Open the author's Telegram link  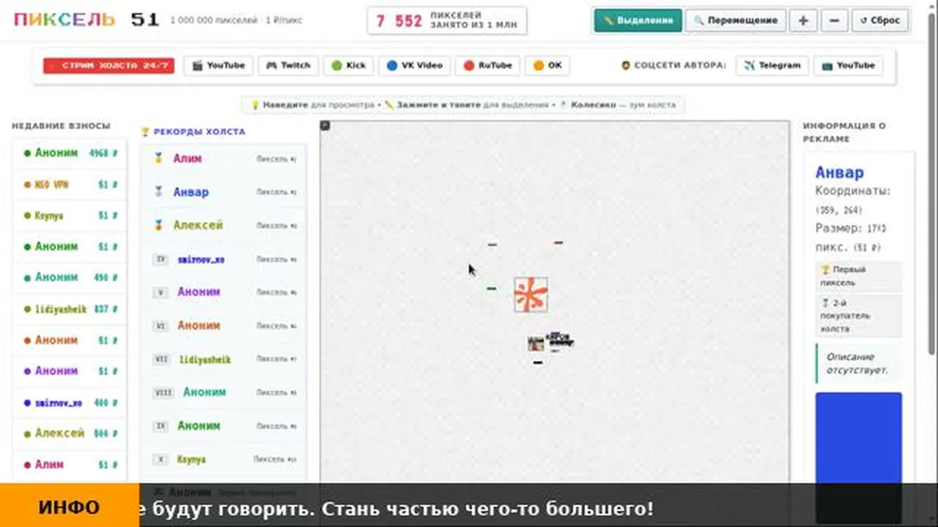point(772,65)
